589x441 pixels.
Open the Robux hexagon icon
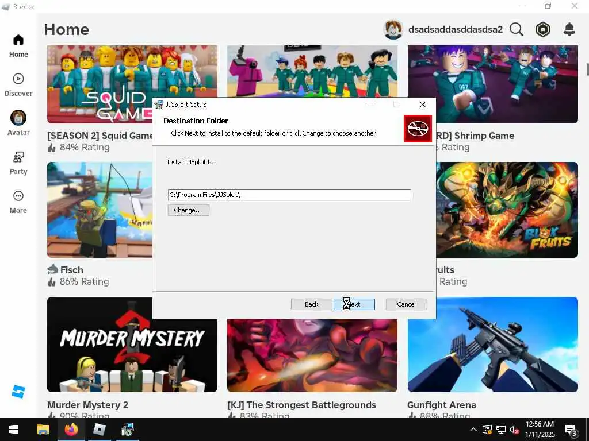[543, 29]
